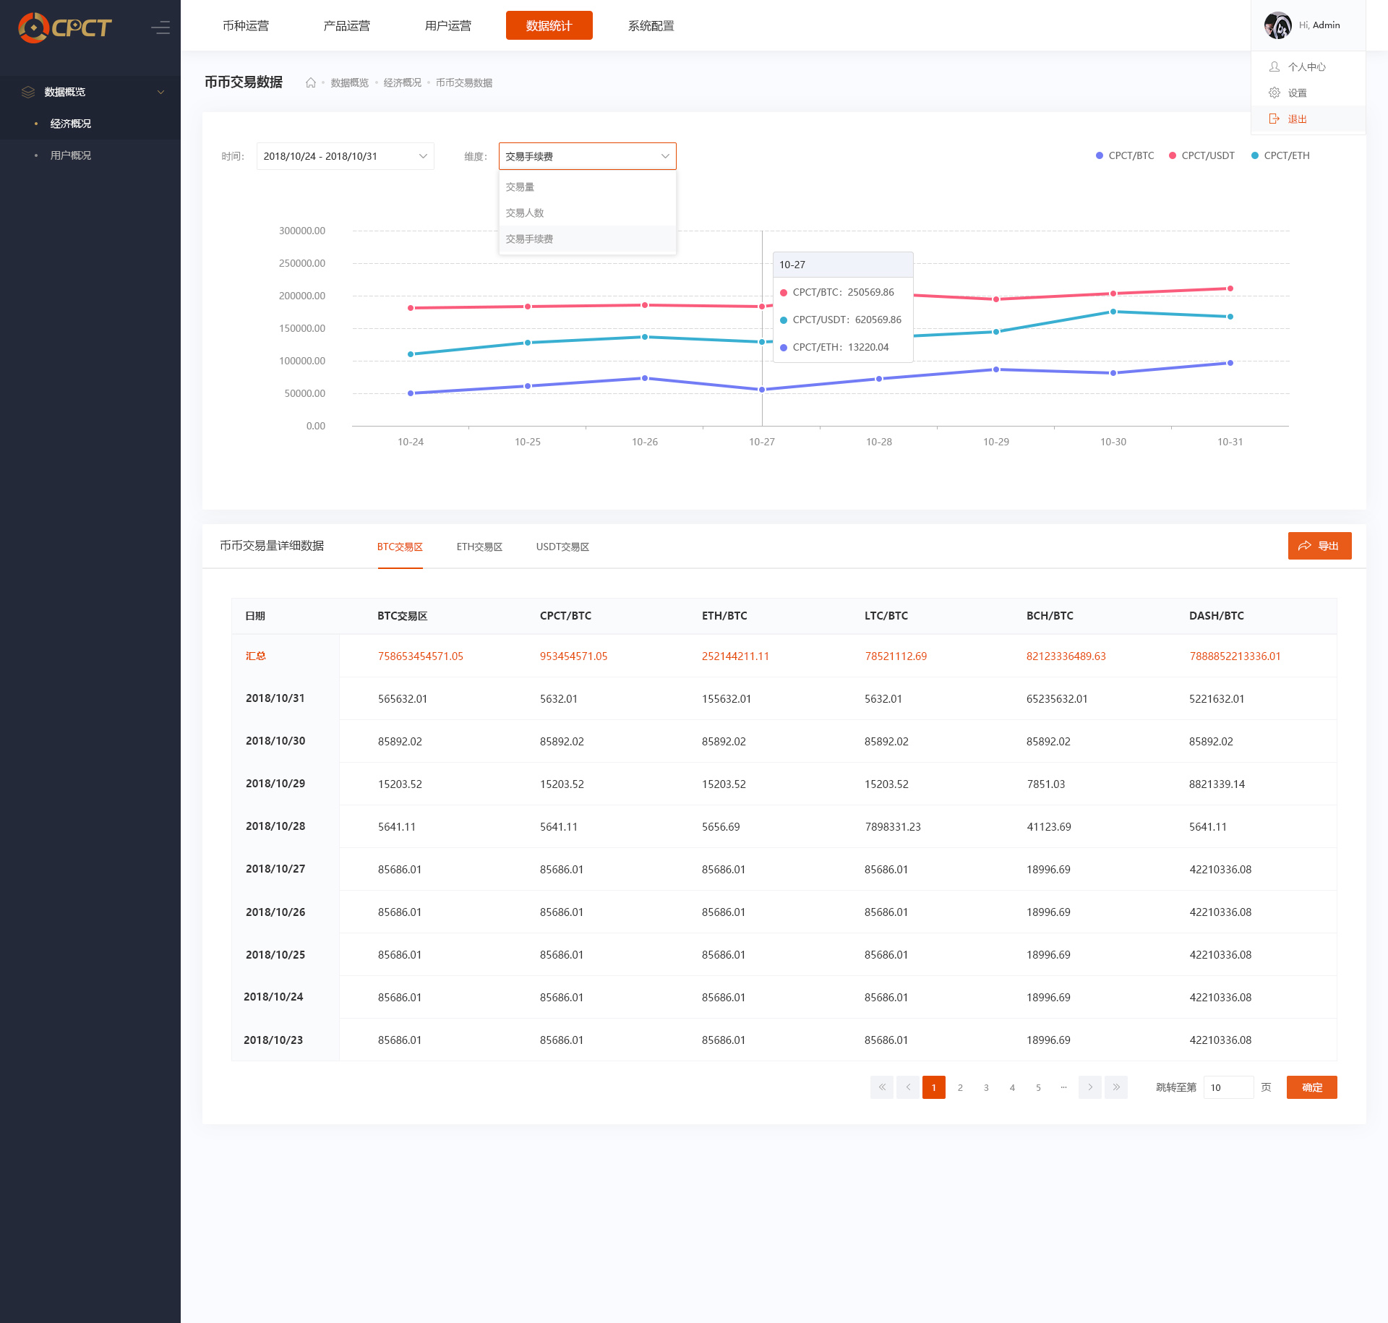
Task: Click the sidebar collapse hamburger icon
Action: pos(160,27)
